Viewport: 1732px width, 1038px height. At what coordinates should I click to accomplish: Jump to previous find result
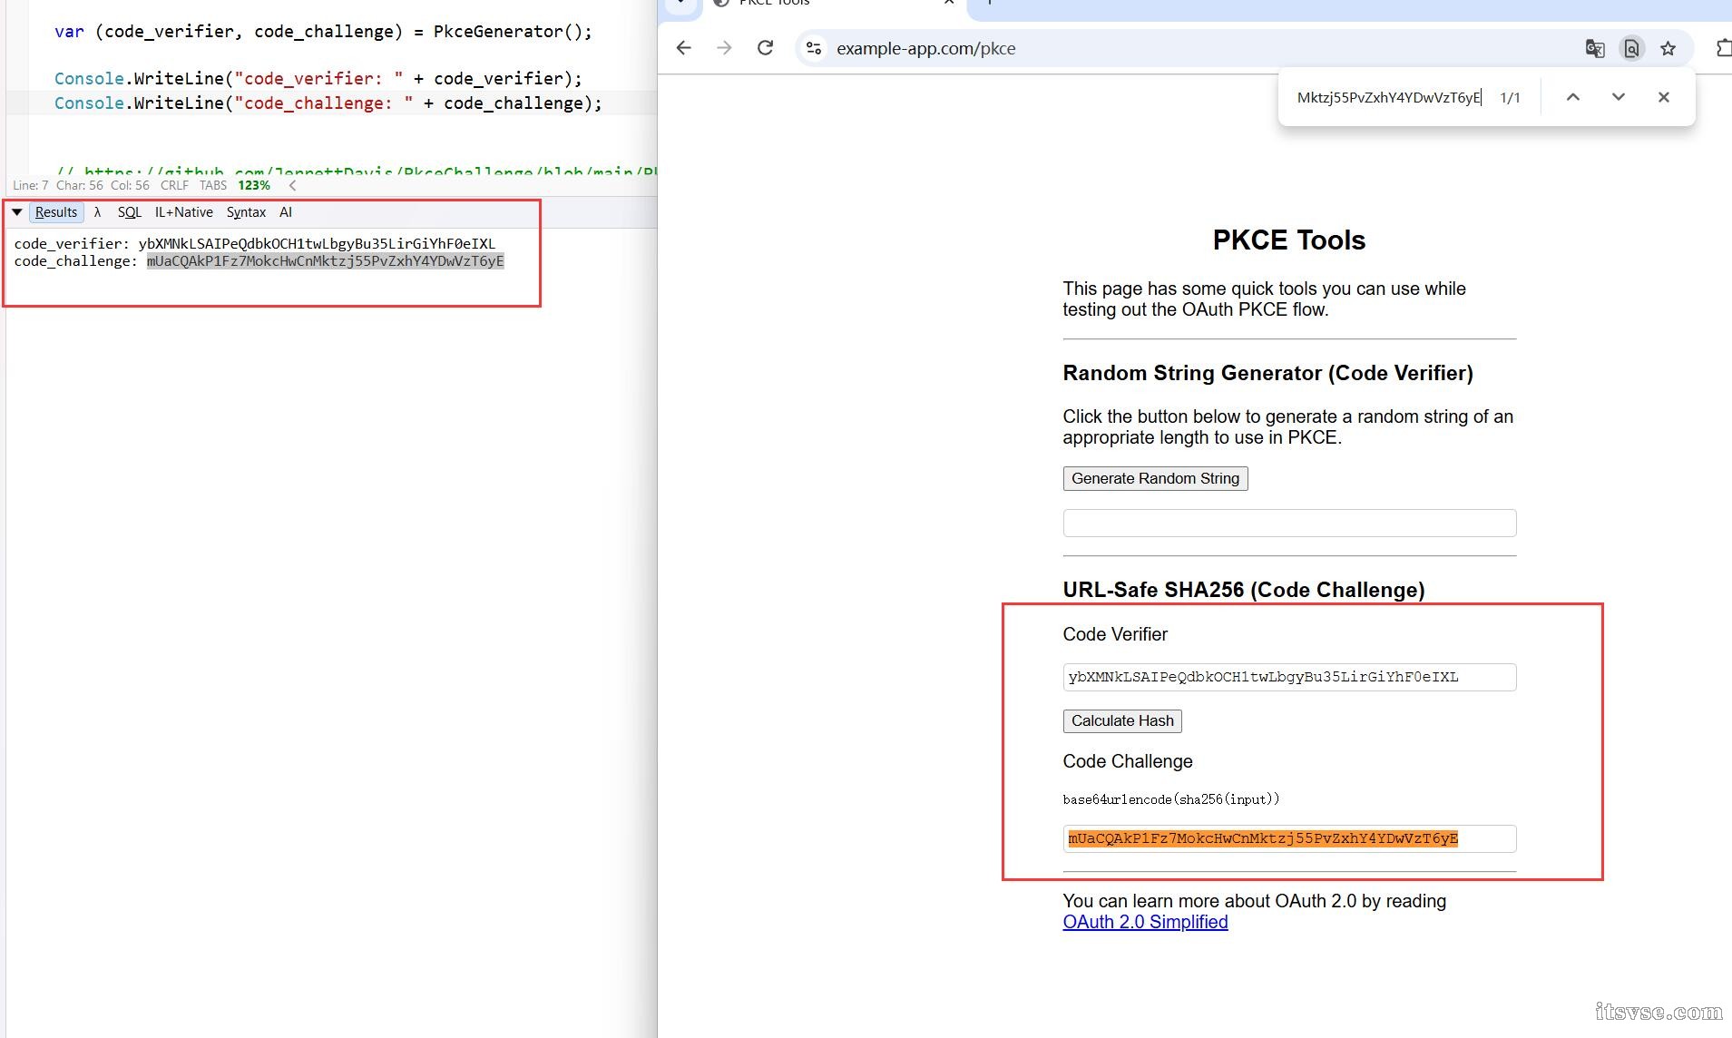coord(1573,97)
